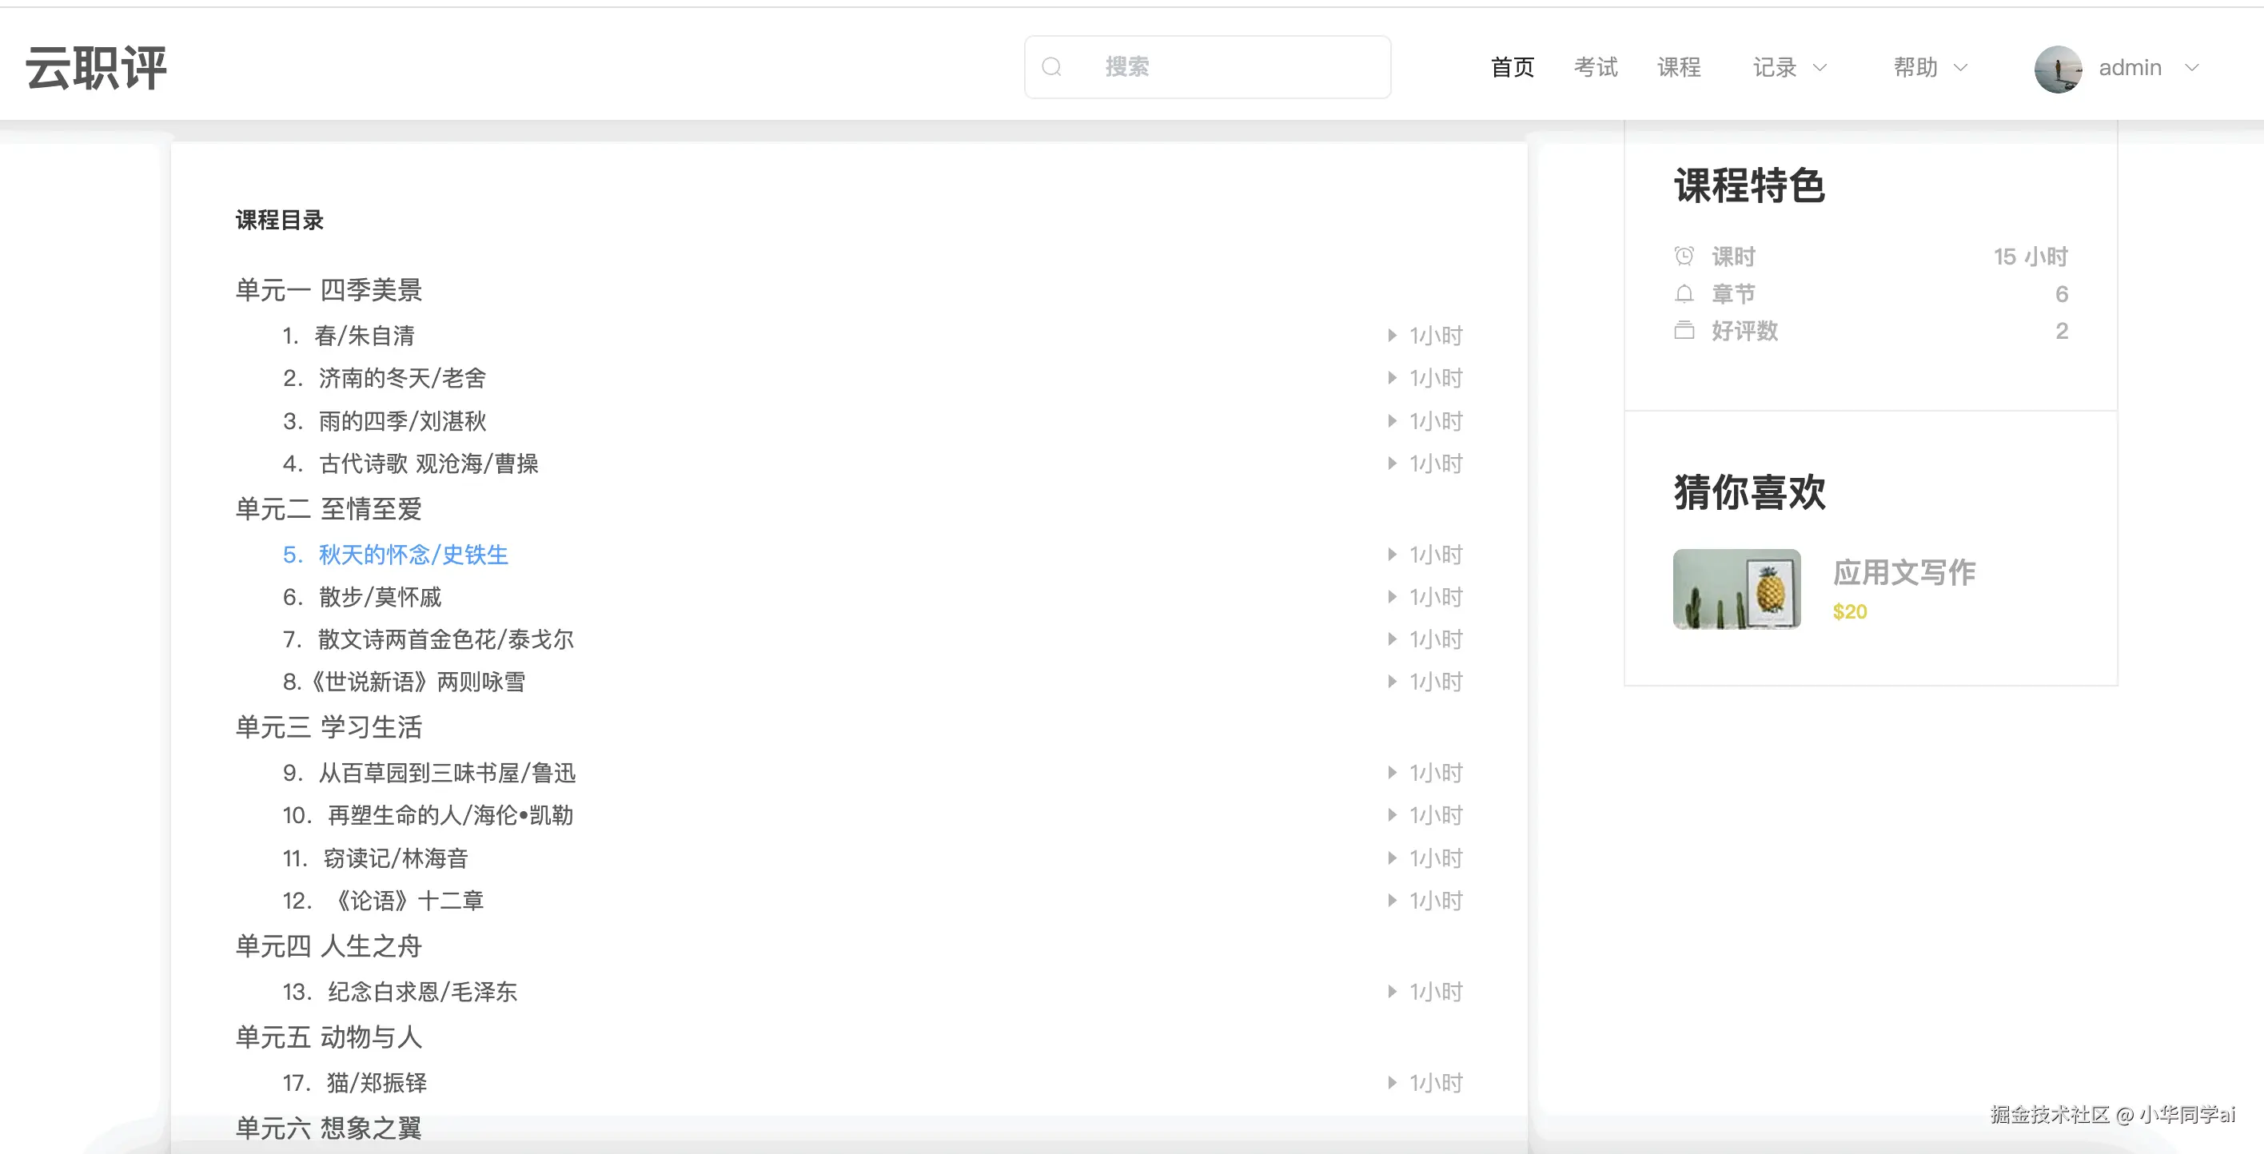
Task: Focus the 搜索 search input field
Action: coord(1230,67)
